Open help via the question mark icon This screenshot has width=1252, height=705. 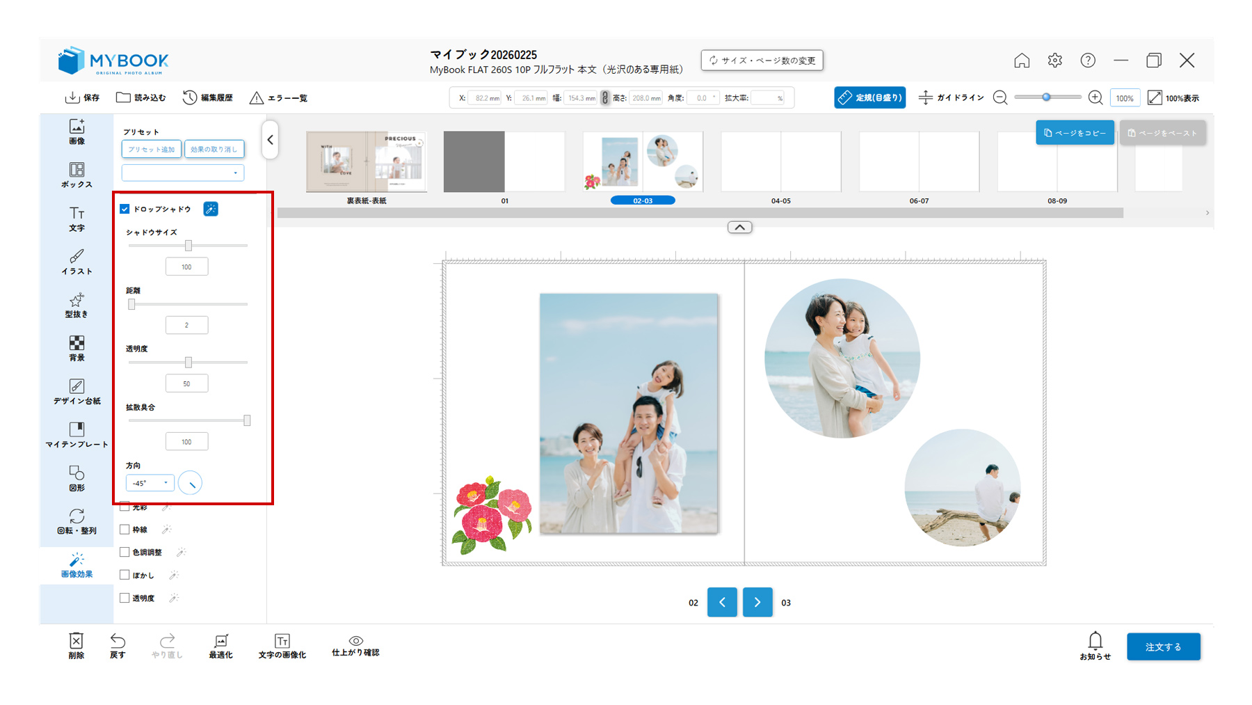click(x=1088, y=61)
